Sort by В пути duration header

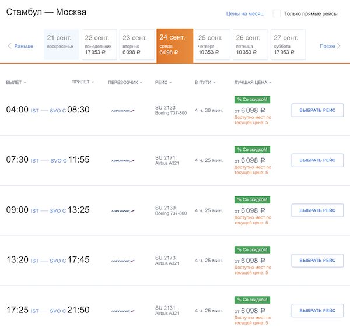point(205,82)
